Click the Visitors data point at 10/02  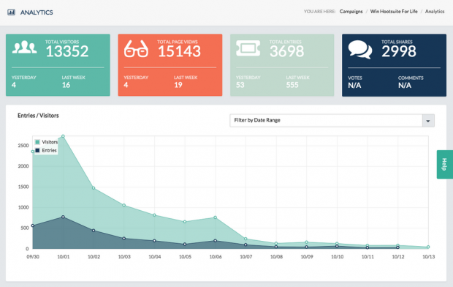pos(94,188)
